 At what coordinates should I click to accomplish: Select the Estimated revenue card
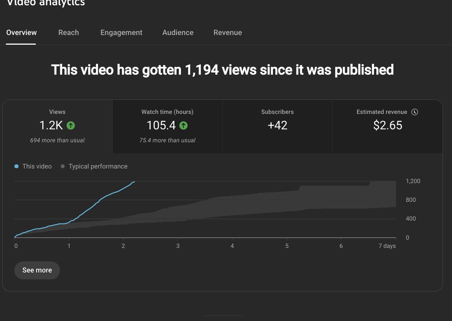388,127
